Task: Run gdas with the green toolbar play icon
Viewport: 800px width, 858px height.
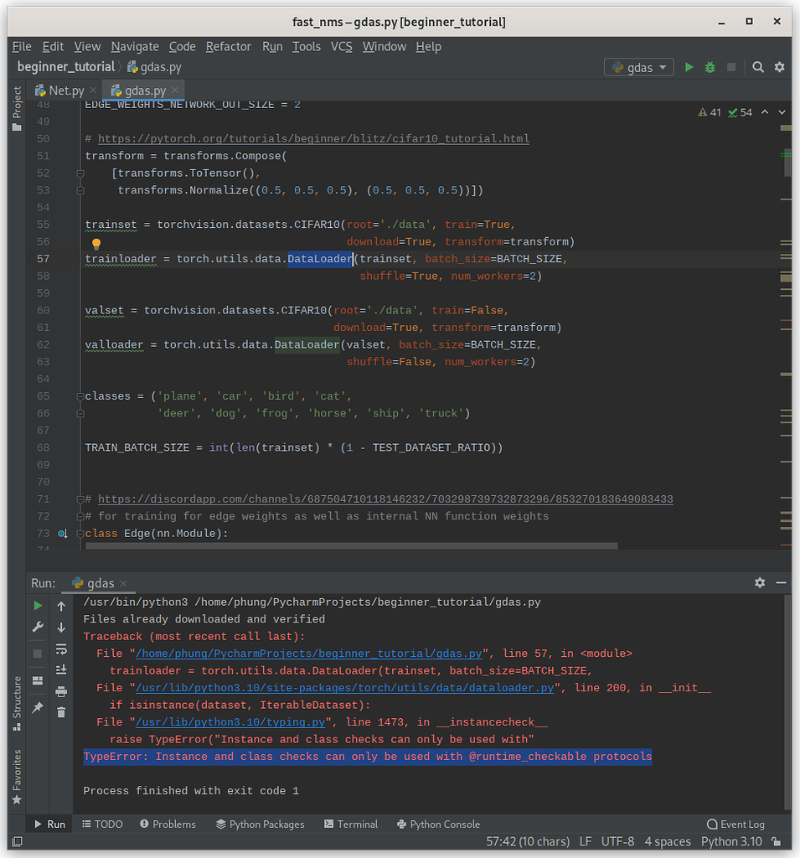Action: click(x=689, y=67)
